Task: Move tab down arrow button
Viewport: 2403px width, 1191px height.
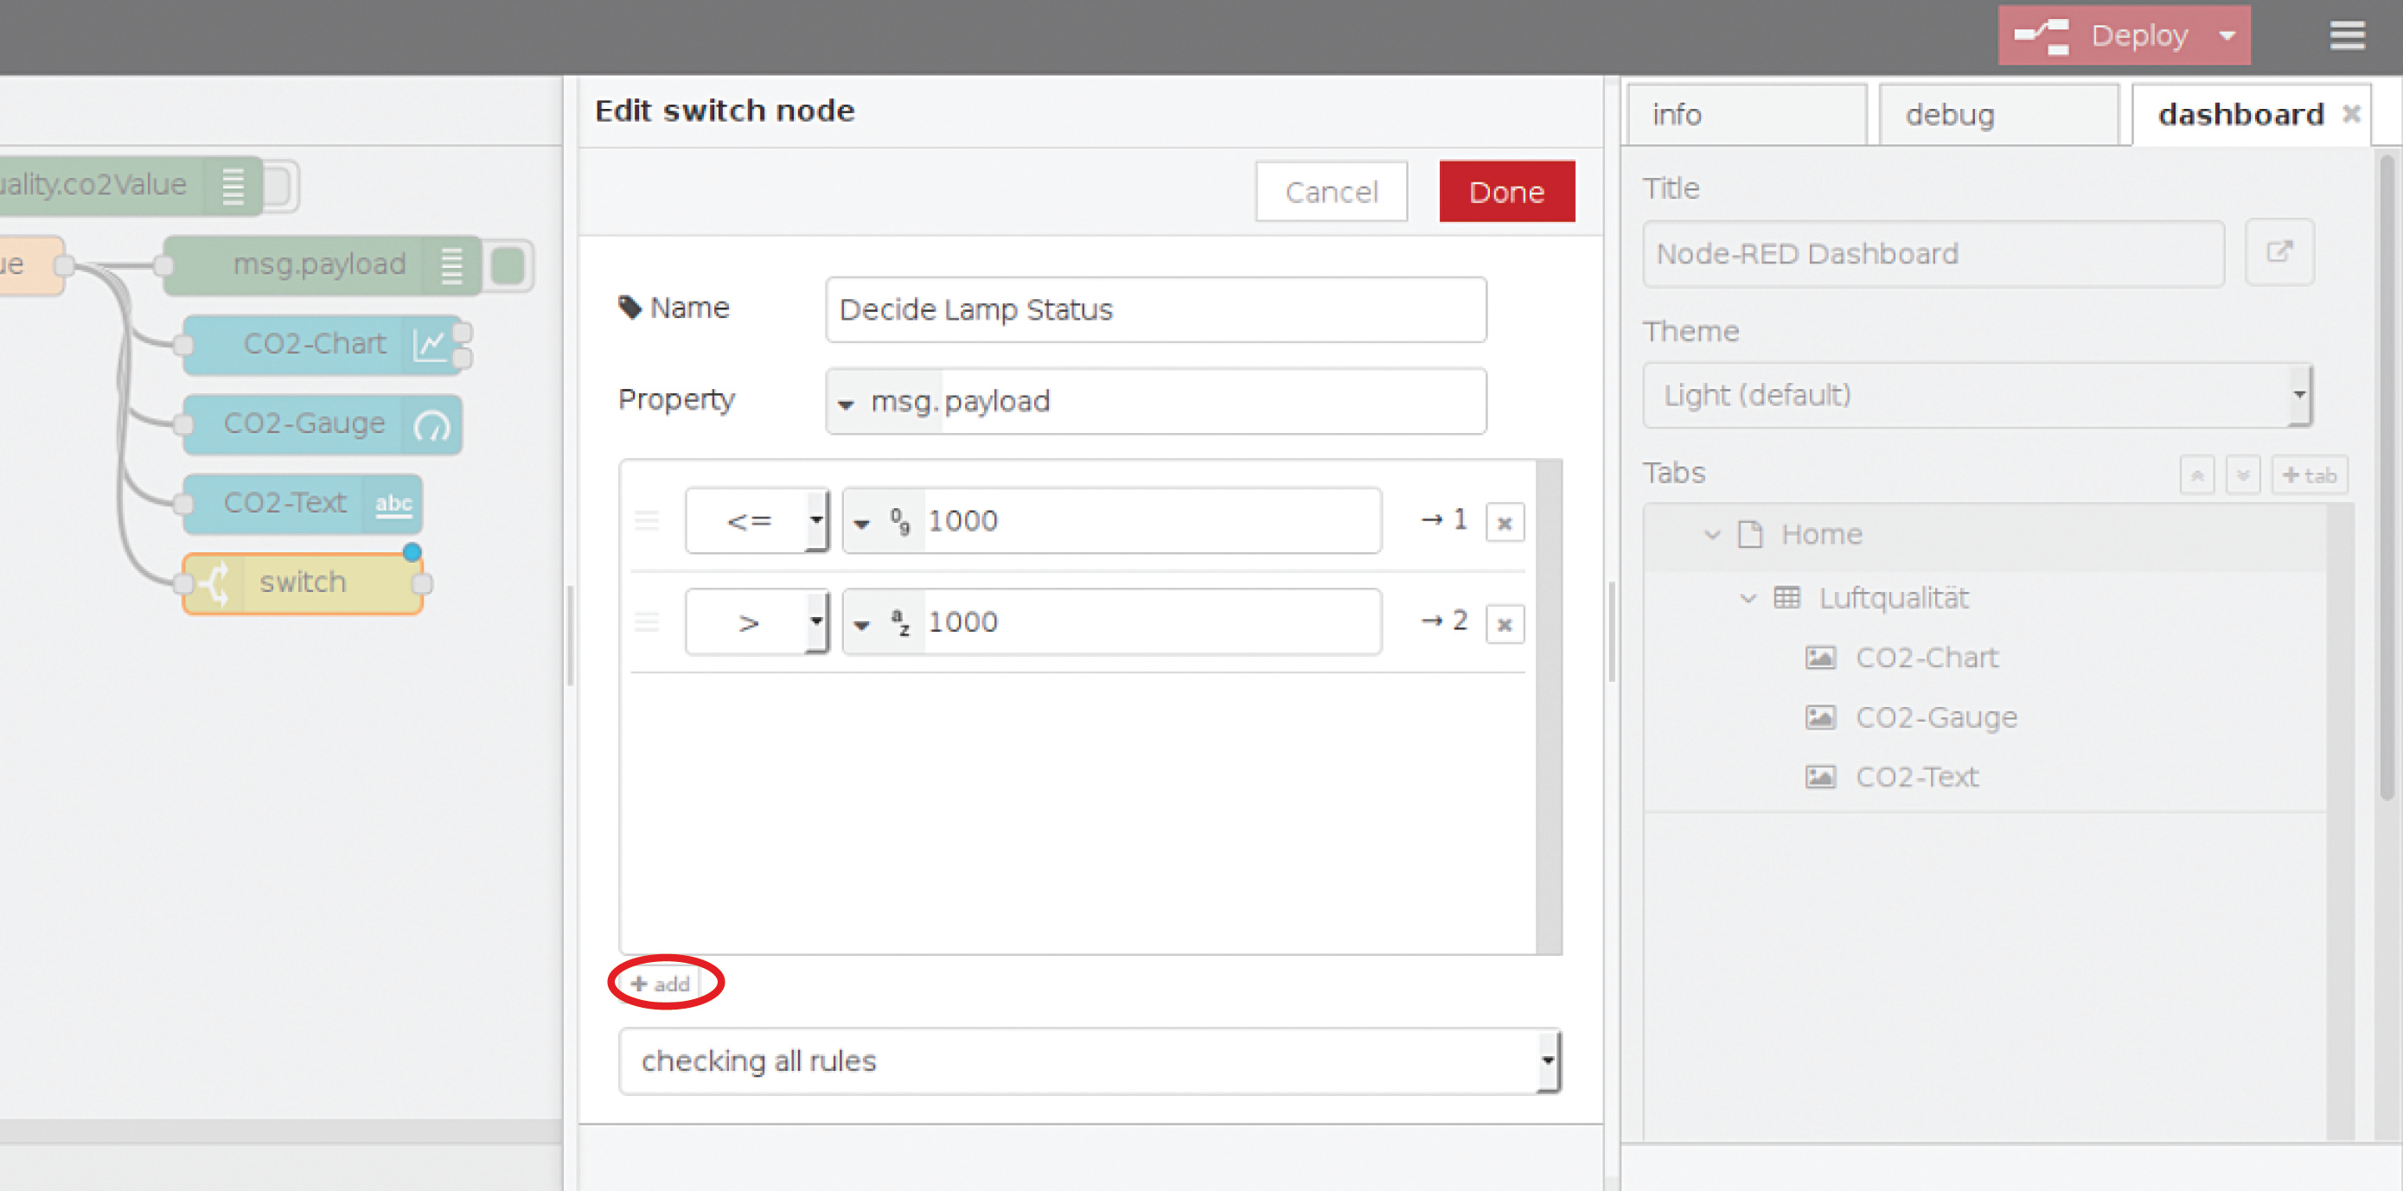Action: (2242, 474)
